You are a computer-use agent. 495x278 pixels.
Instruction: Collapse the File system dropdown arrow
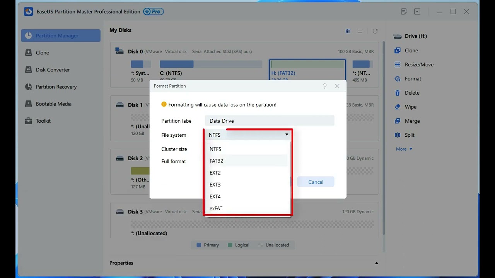287,135
